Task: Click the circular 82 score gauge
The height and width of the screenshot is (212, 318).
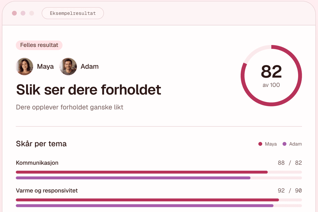Action: click(x=271, y=76)
